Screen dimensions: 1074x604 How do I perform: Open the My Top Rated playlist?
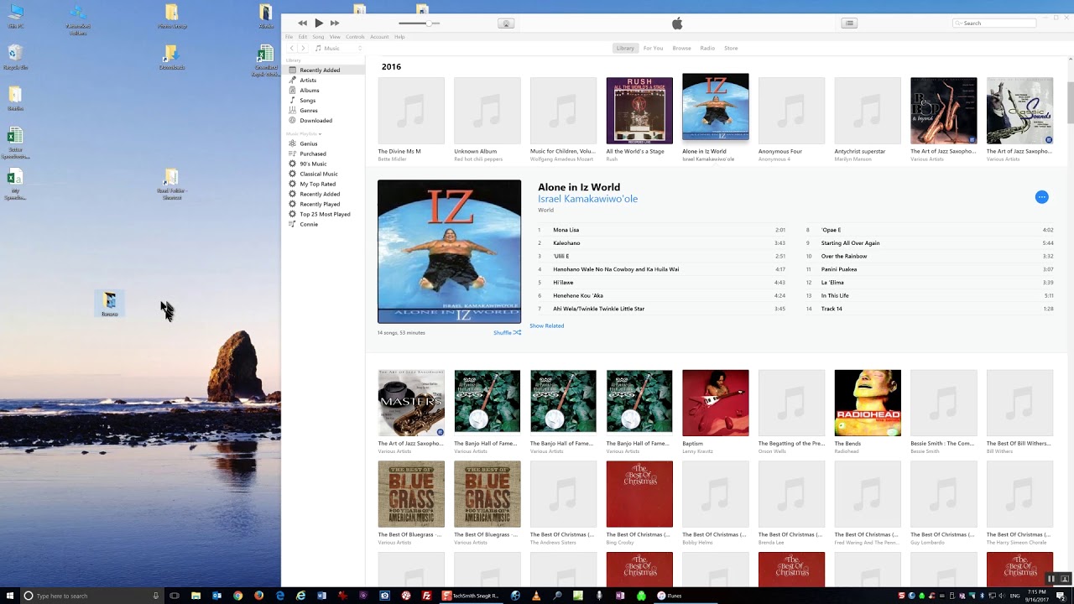[x=323, y=184]
